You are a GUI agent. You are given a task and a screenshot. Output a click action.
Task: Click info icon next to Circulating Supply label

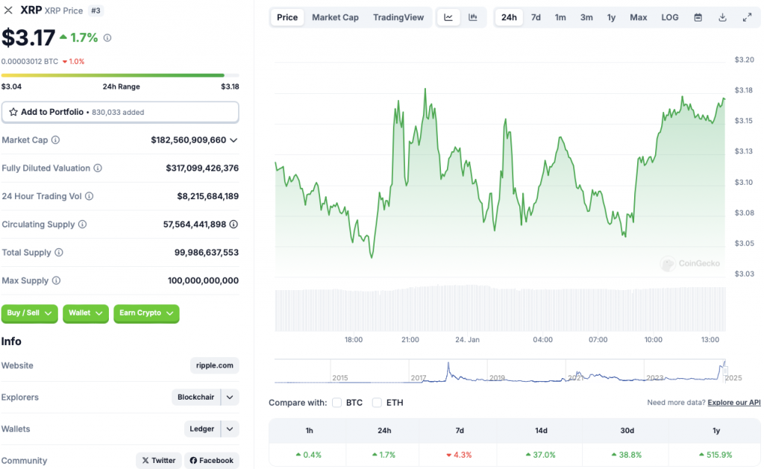[x=82, y=224]
